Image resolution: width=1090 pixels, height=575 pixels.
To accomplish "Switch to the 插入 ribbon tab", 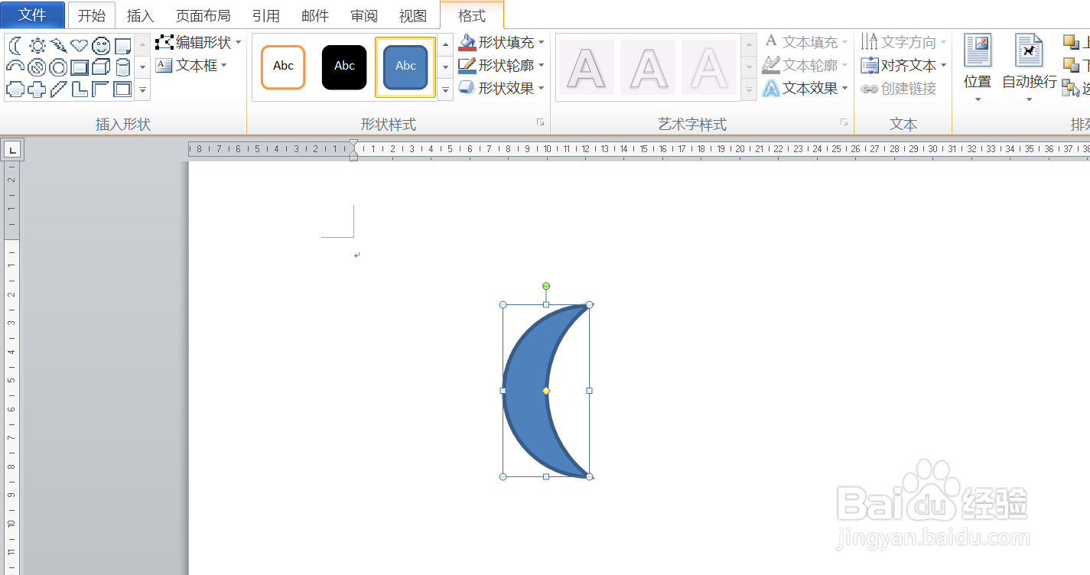I will tap(140, 15).
